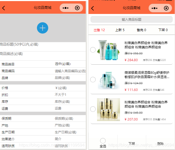Click 库存206 总销量5220 text
This screenshot has height=150, width=175.
[x=154, y=60]
